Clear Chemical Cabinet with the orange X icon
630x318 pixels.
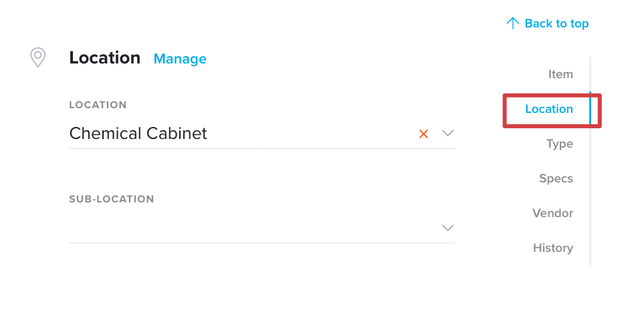[x=423, y=134]
